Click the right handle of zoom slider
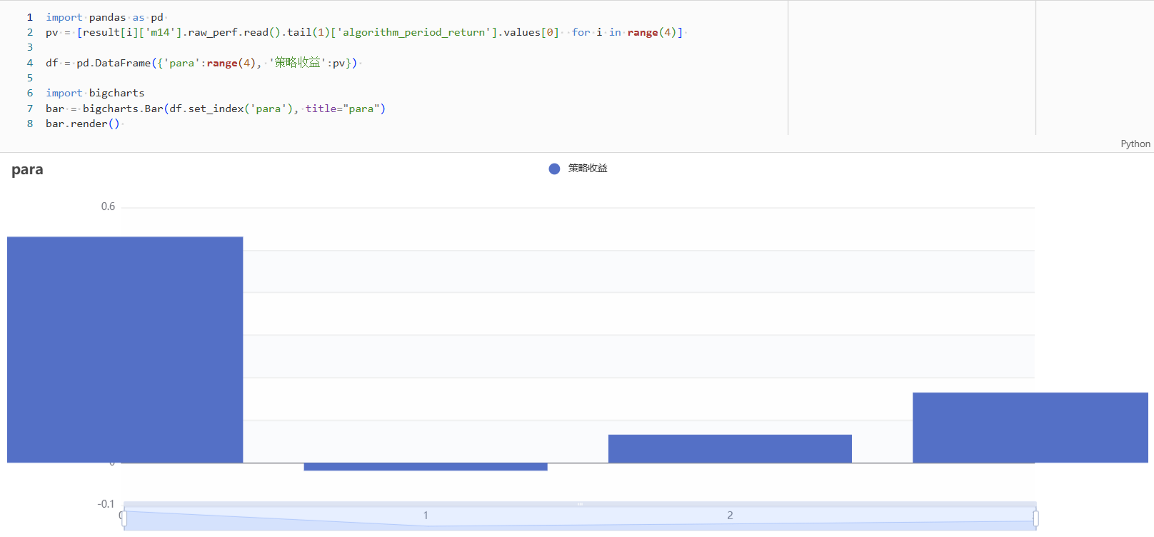This screenshot has width=1154, height=537. click(1035, 518)
